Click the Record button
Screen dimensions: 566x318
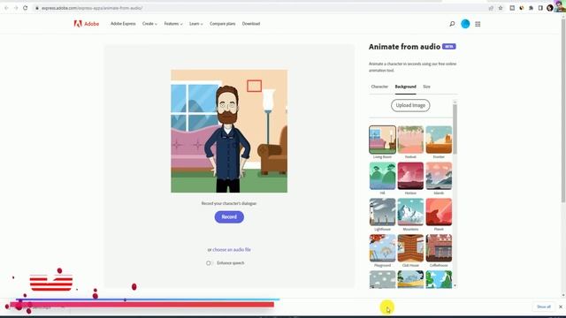point(229,217)
